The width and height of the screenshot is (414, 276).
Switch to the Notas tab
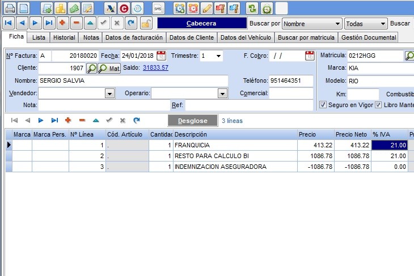point(91,37)
